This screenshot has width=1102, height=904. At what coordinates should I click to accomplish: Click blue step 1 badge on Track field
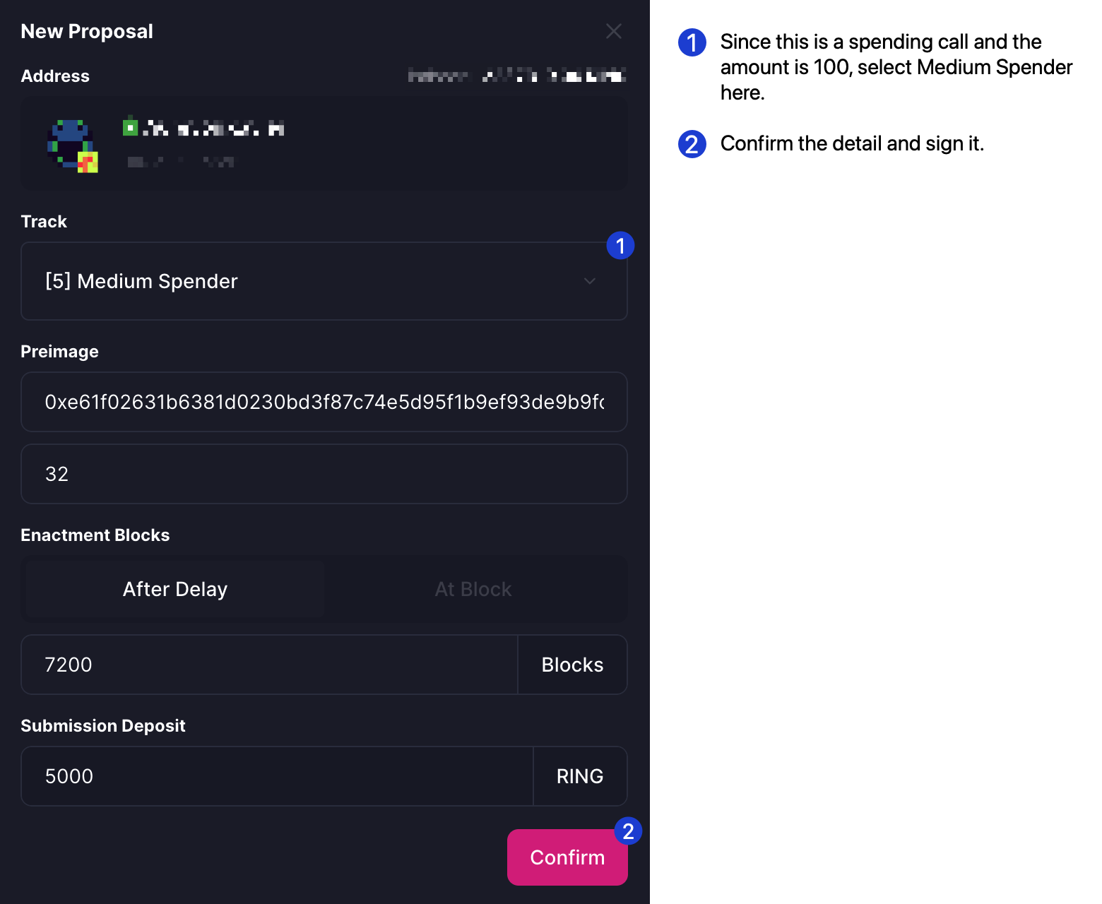click(x=620, y=246)
